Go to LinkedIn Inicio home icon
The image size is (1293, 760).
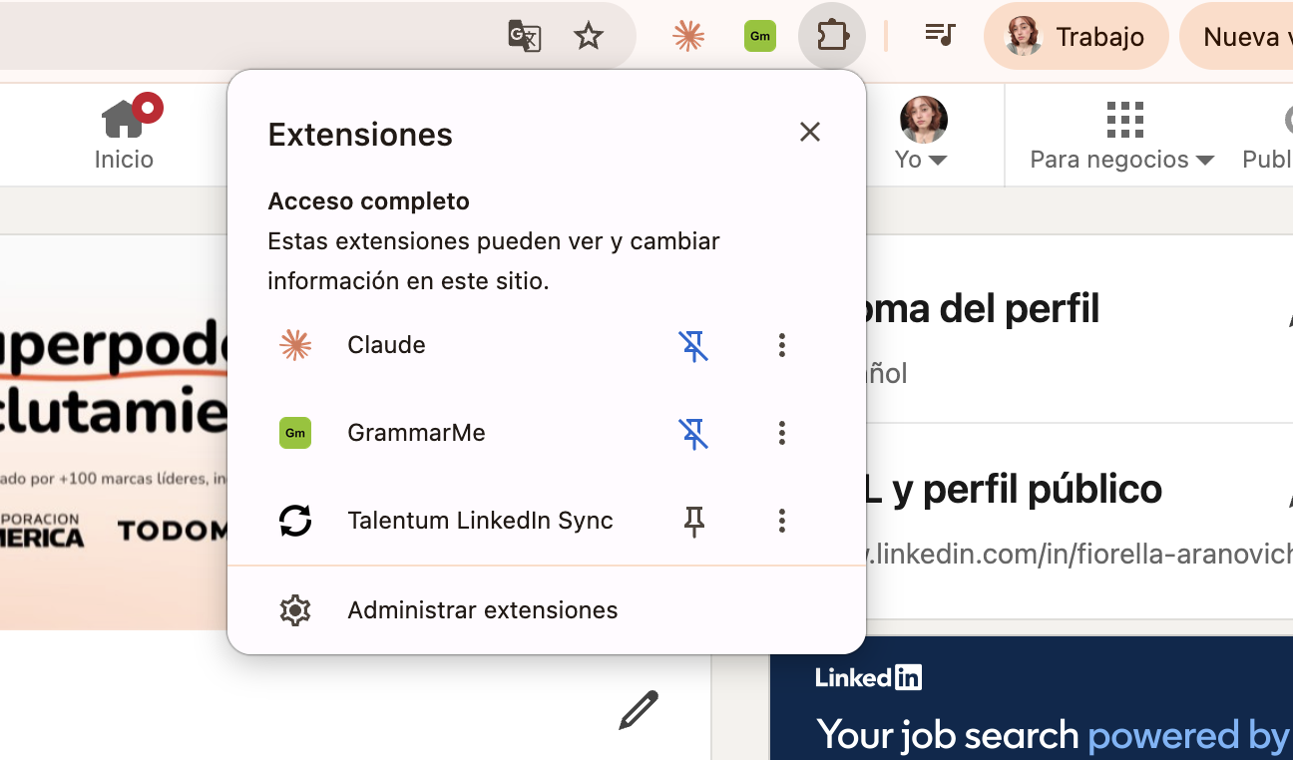[x=125, y=135]
